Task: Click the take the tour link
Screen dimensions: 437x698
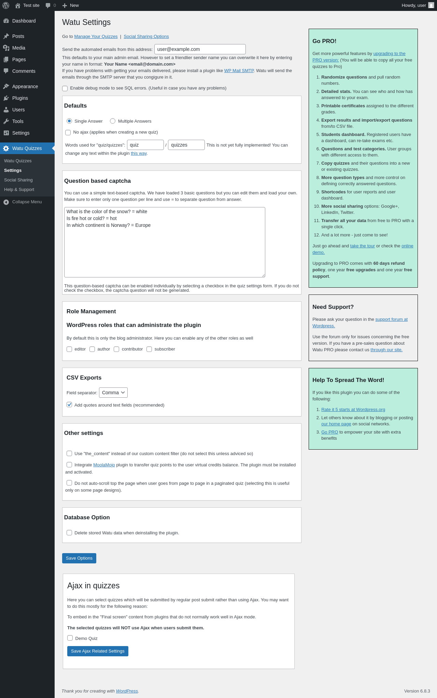Action: pos(363,246)
